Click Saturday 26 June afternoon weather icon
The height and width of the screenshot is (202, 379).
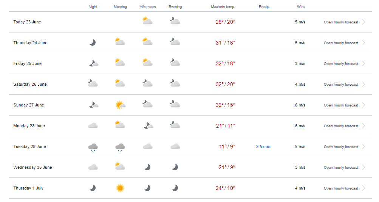[x=147, y=84]
